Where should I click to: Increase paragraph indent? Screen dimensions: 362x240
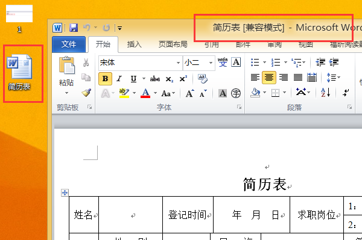tap(334, 62)
